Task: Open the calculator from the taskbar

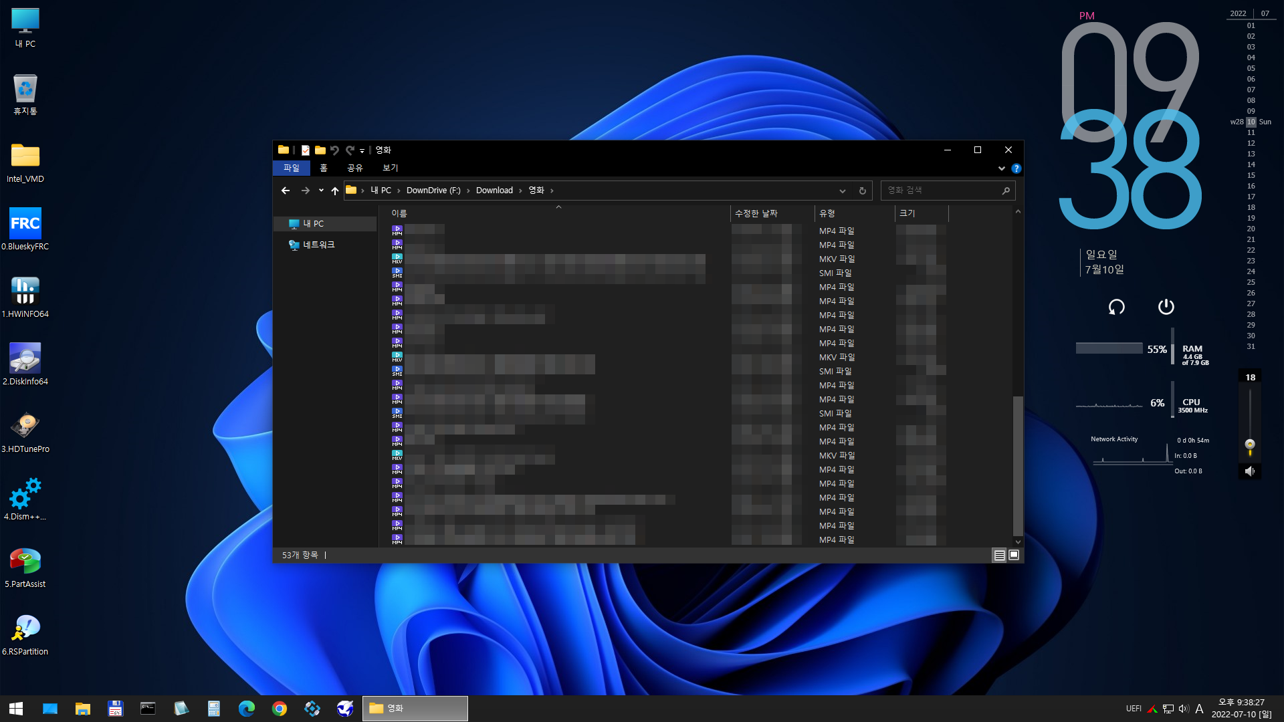Action: click(214, 709)
